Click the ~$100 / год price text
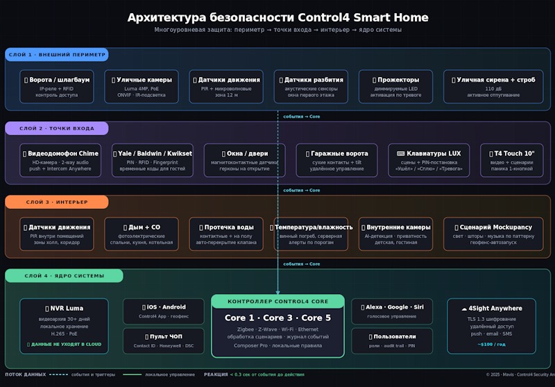This screenshot has height=387, width=555. 491,344
